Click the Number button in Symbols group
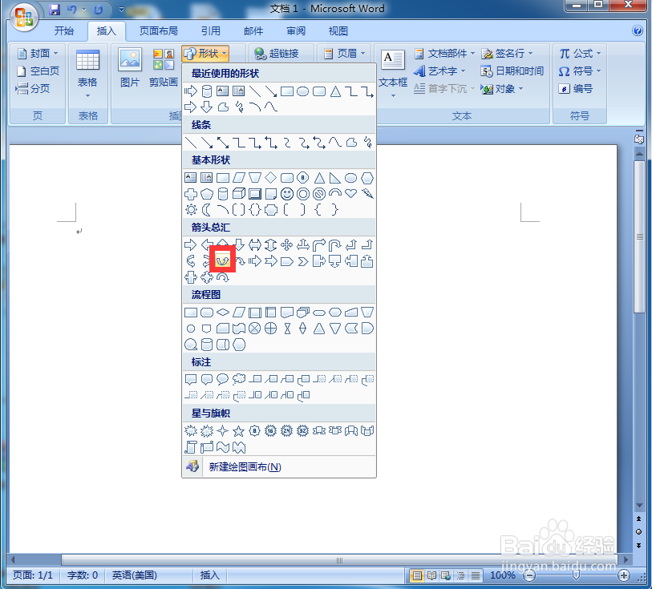652x589 pixels. (x=576, y=88)
